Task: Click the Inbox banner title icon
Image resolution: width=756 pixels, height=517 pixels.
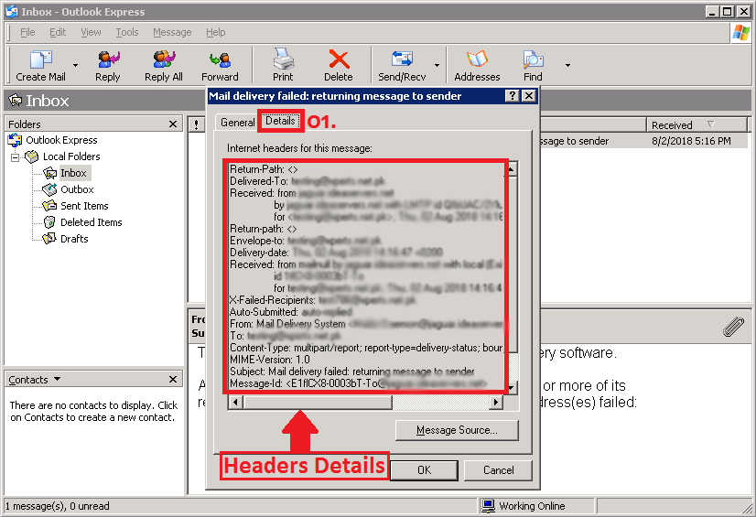Action: [x=16, y=101]
